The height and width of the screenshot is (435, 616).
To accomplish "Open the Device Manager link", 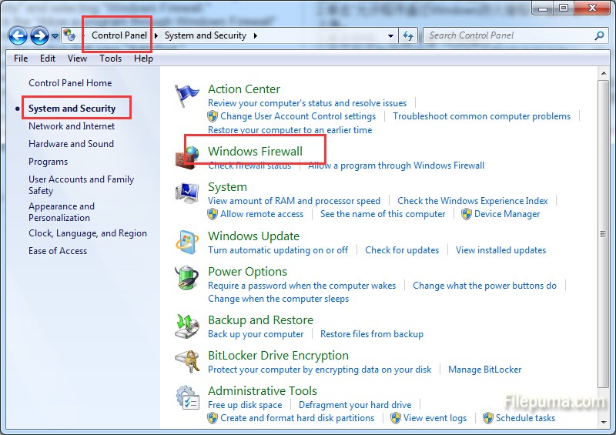I will click(507, 214).
